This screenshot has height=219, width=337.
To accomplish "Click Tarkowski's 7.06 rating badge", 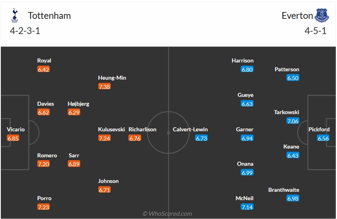I will pos(293,121).
